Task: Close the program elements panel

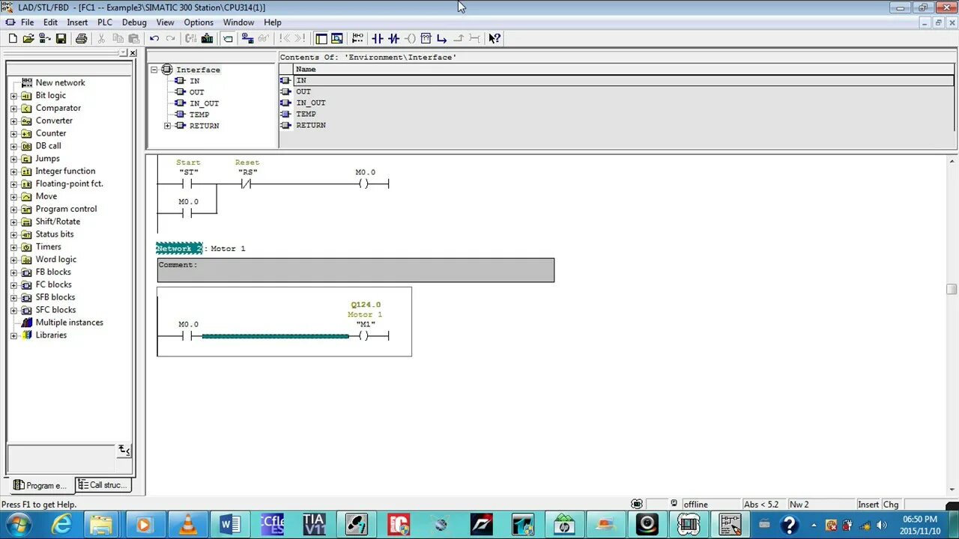Action: [x=133, y=53]
